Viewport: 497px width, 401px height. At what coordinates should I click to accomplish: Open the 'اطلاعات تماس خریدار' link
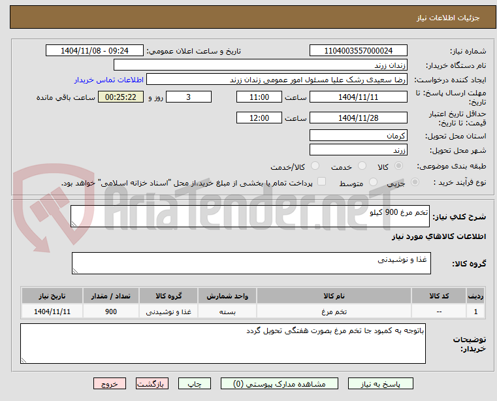(x=109, y=80)
